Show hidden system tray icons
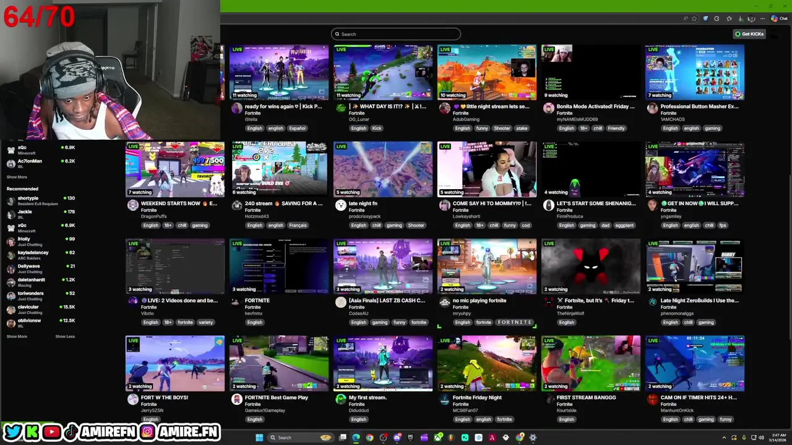Screen dimensions: 792x445 click(x=725, y=438)
